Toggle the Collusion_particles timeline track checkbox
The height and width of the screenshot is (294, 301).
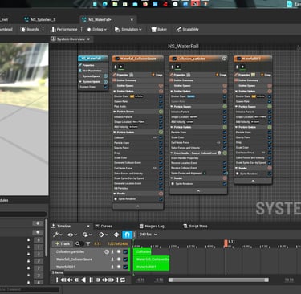[125, 252]
